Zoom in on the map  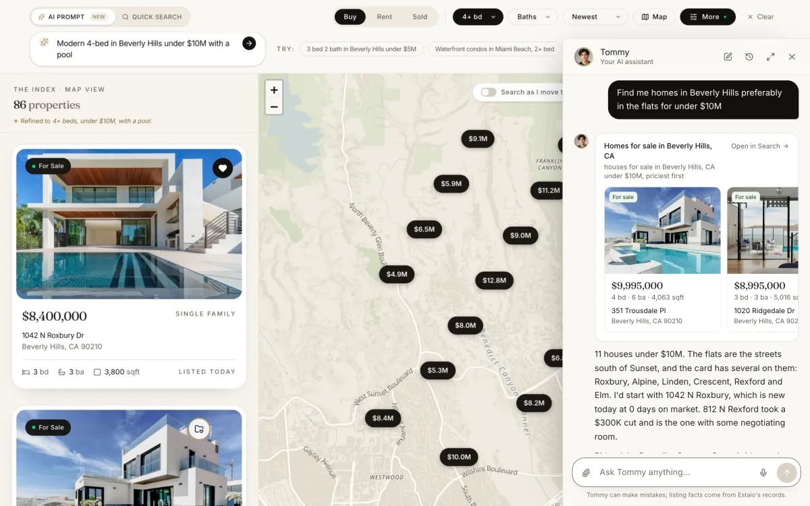pos(274,90)
